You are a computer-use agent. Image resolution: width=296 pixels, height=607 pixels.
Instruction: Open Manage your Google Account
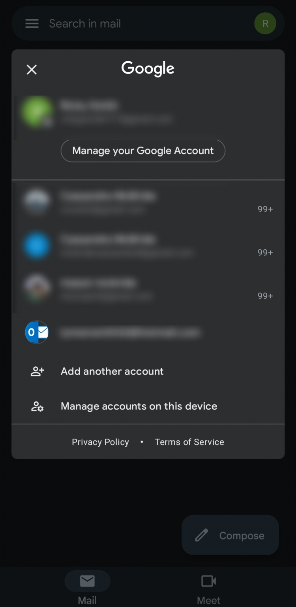point(143,151)
